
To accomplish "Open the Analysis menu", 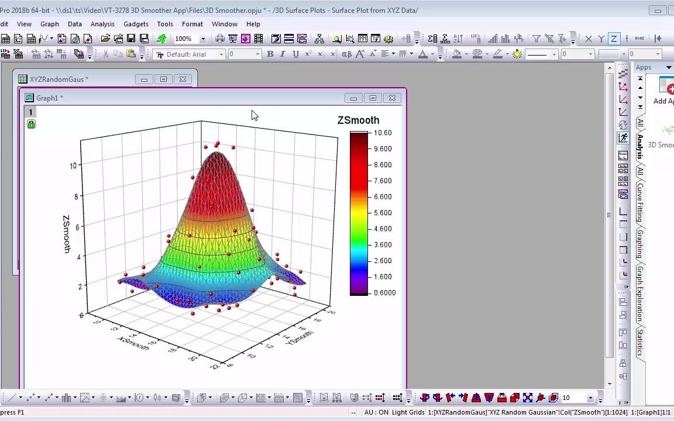I will point(102,24).
